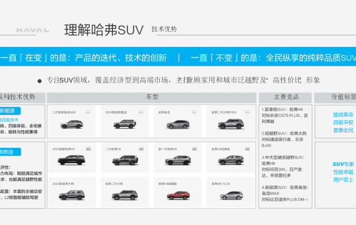Click the 能效革命 value label

[343, 114]
